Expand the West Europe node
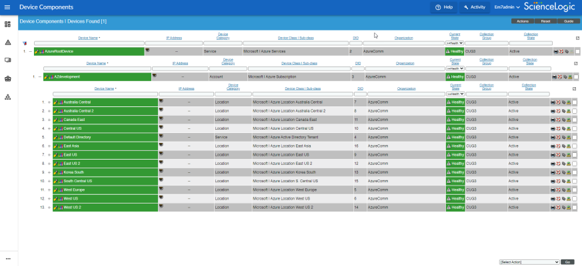 pos(49,190)
